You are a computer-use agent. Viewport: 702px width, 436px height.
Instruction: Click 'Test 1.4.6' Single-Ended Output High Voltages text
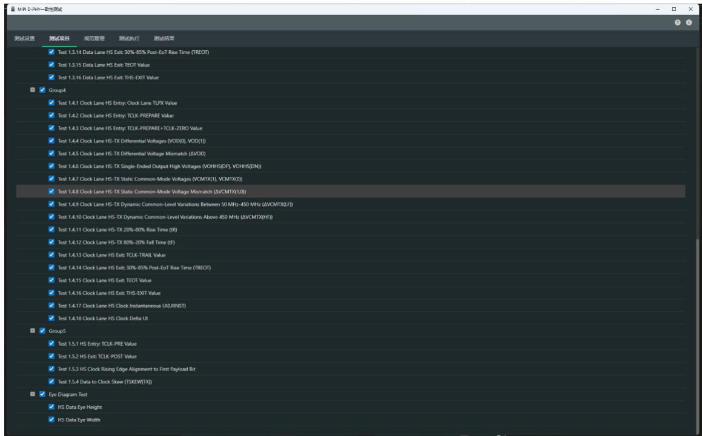click(159, 166)
